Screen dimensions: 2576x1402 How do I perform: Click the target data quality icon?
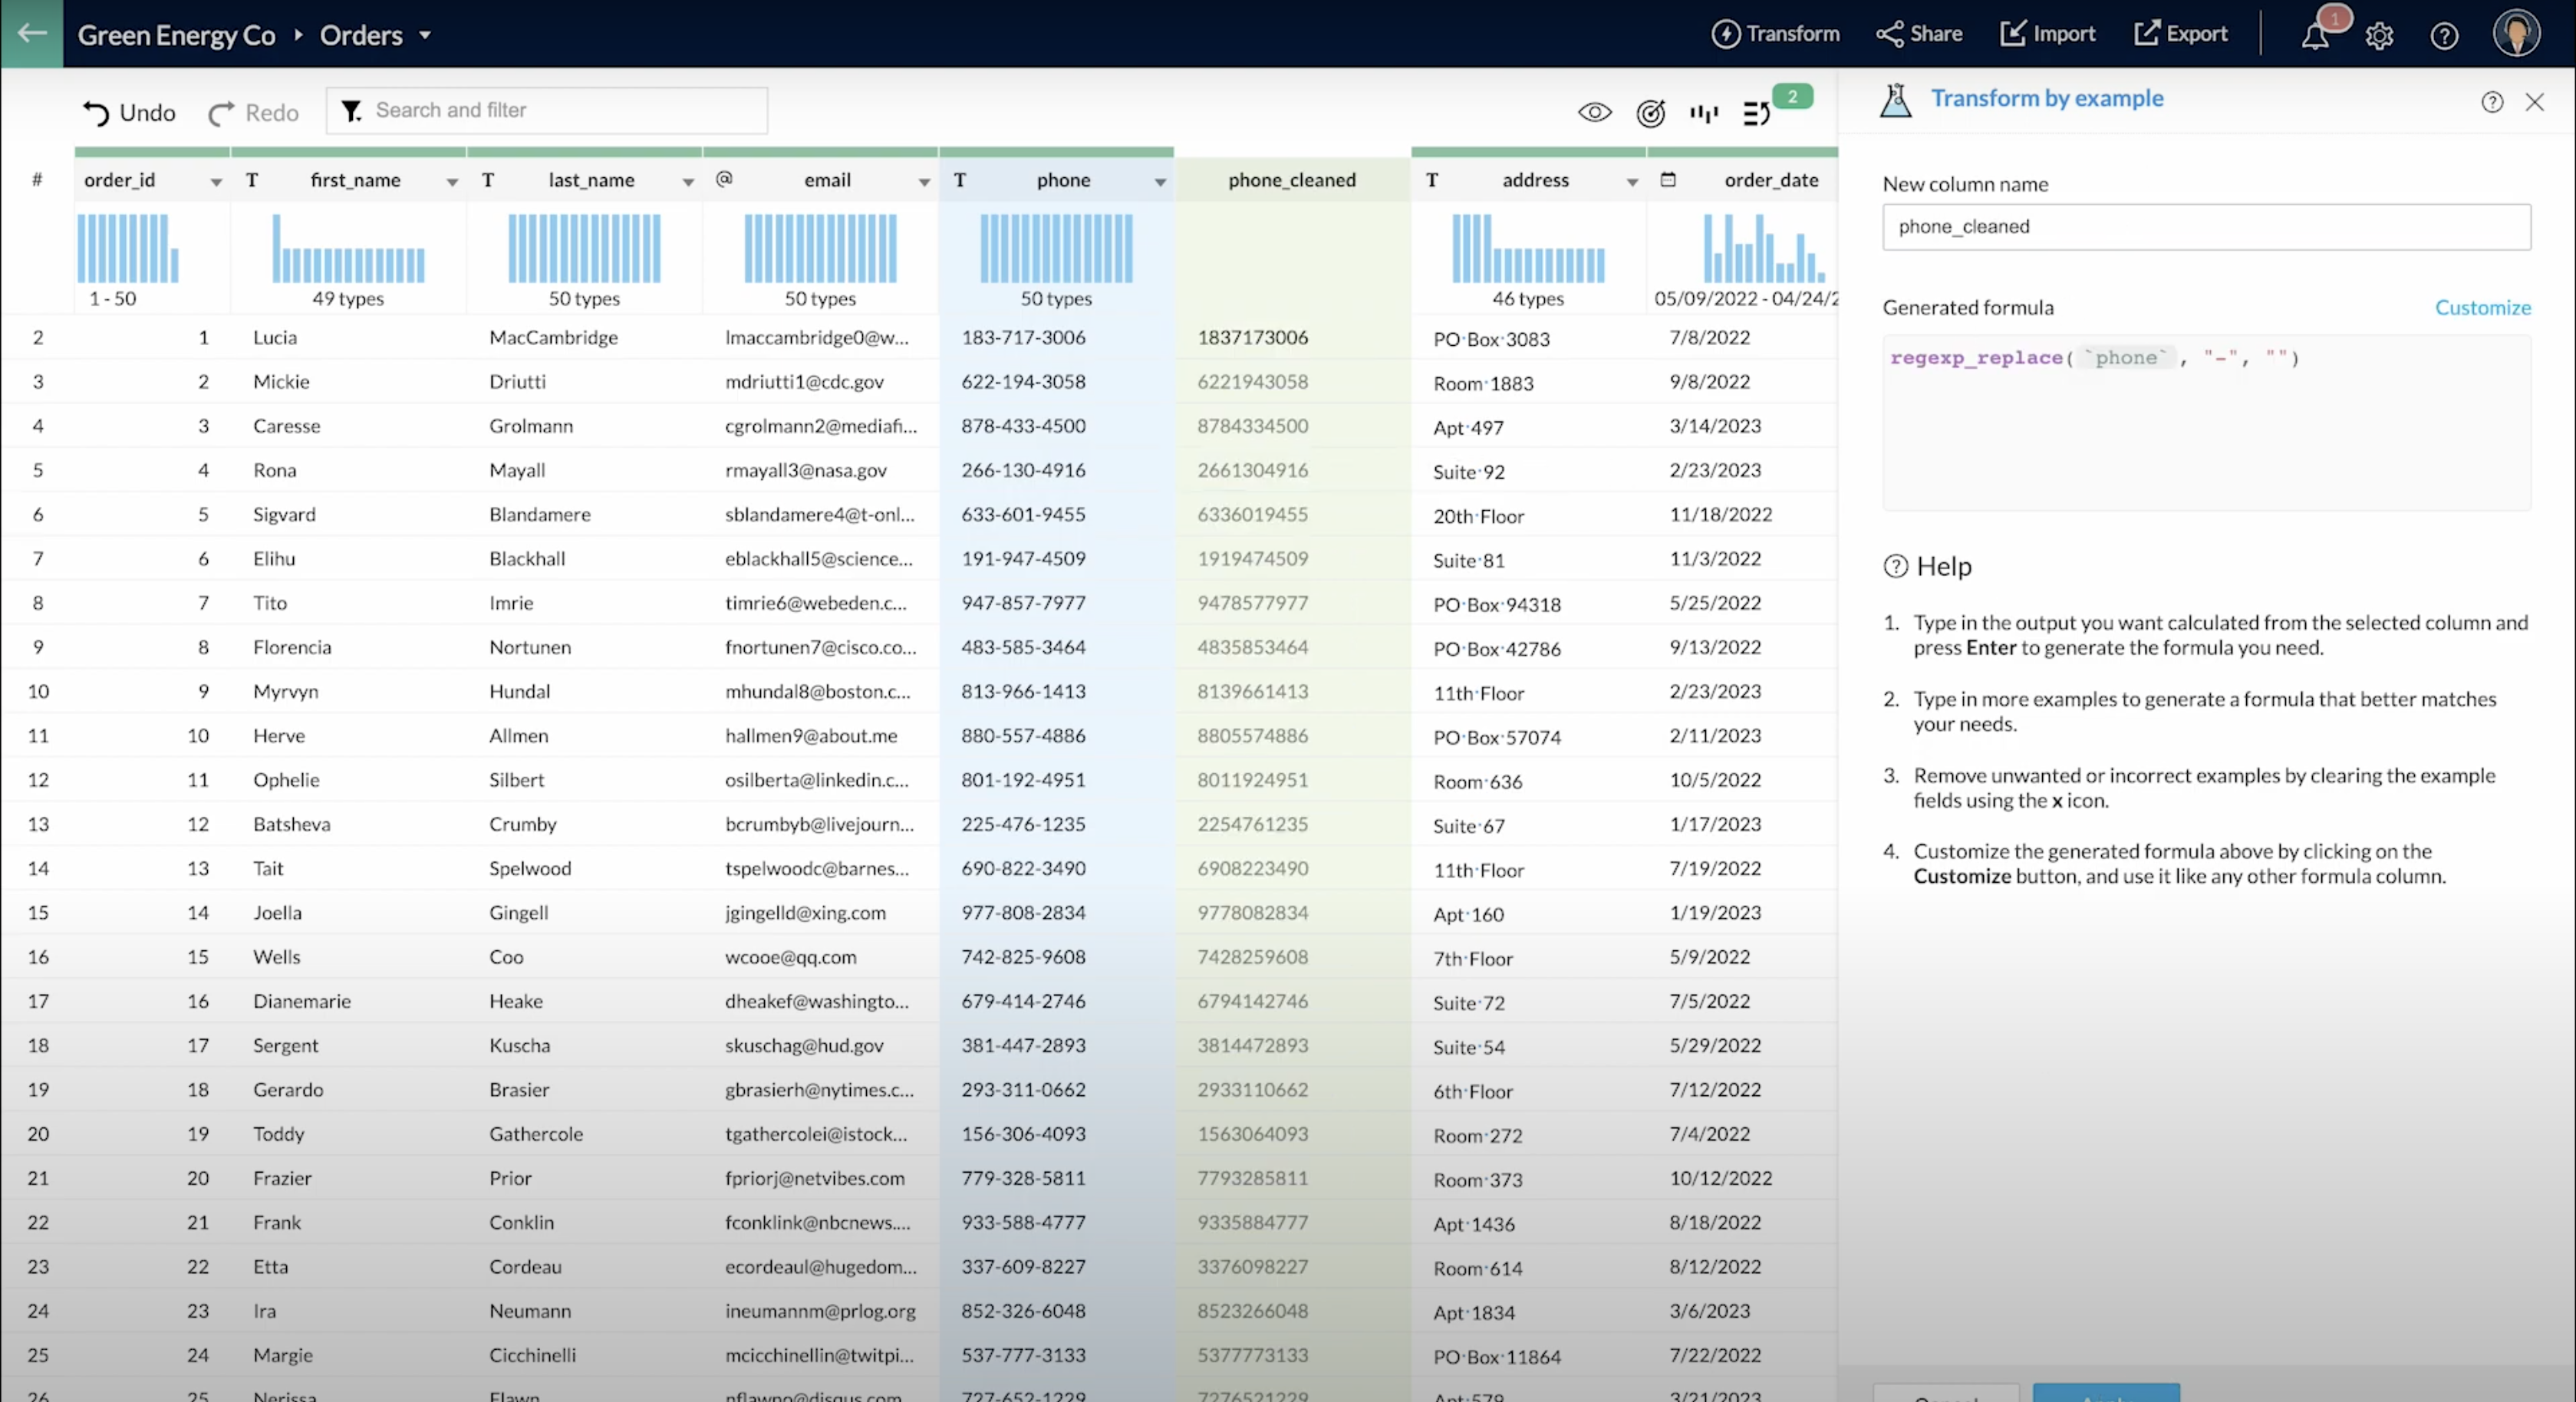[x=1650, y=113]
